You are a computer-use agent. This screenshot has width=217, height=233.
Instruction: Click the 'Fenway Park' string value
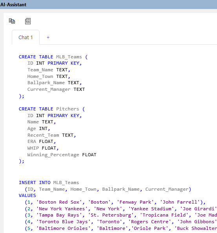pos(135,202)
